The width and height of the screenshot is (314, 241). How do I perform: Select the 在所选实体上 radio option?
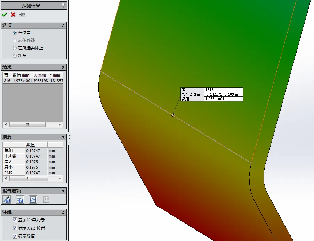14,48
